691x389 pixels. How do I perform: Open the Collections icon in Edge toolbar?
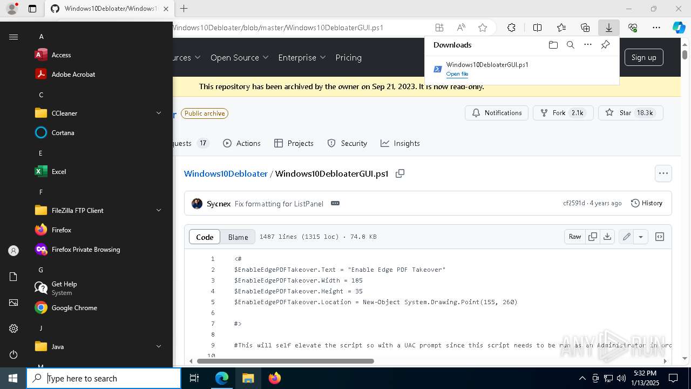(x=585, y=28)
